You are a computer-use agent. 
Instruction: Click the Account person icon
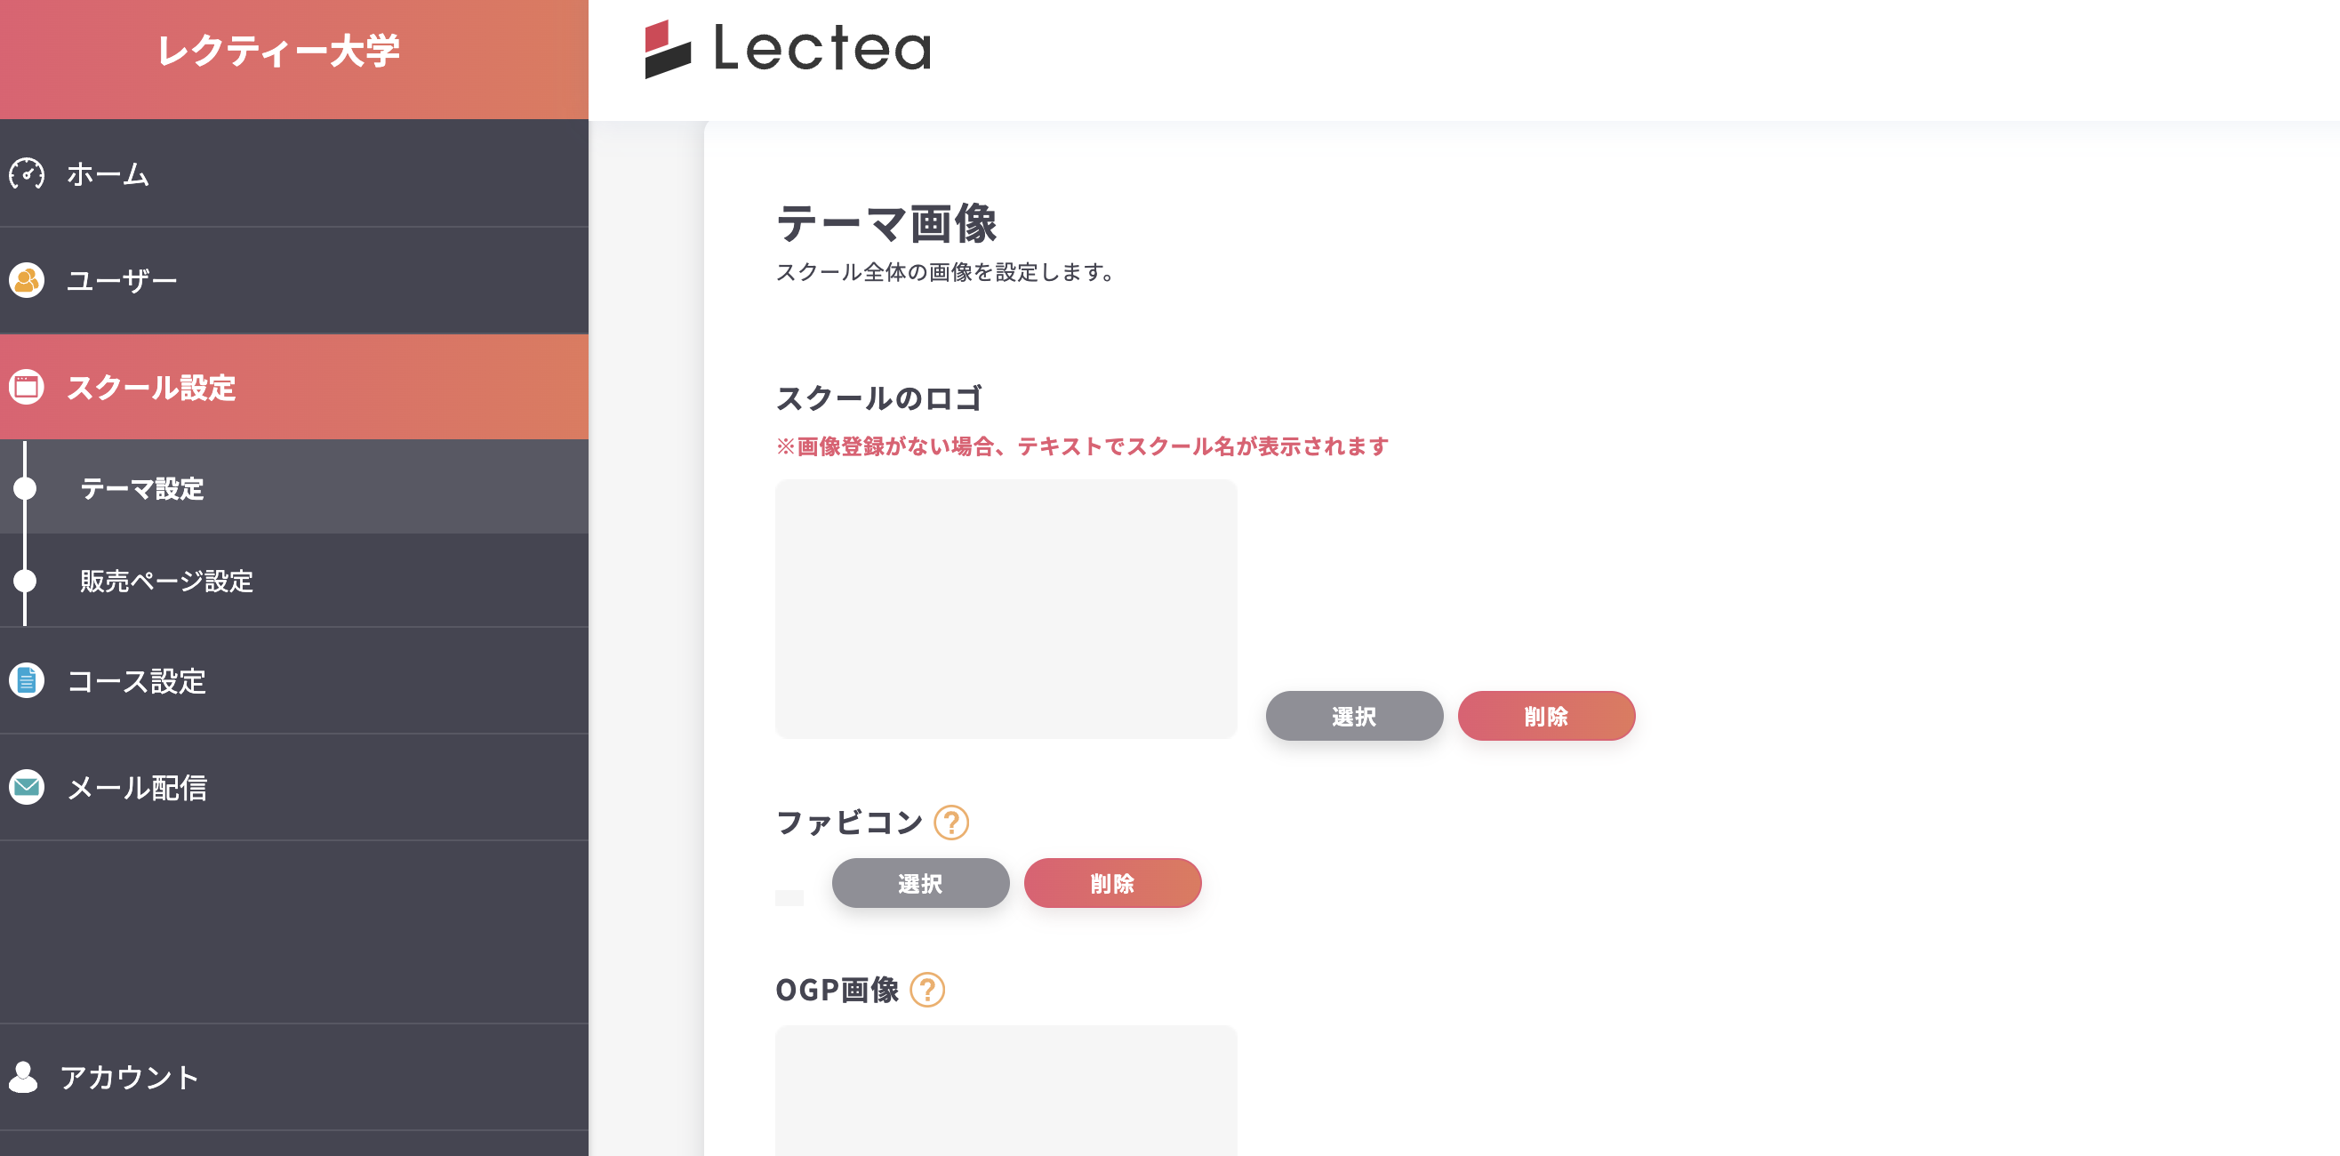tap(24, 1077)
